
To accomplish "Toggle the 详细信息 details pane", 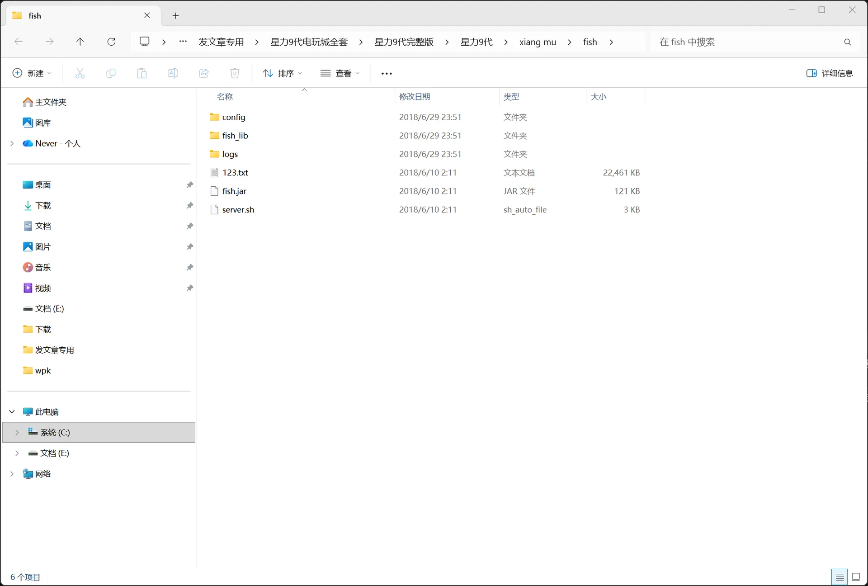I will tap(830, 73).
